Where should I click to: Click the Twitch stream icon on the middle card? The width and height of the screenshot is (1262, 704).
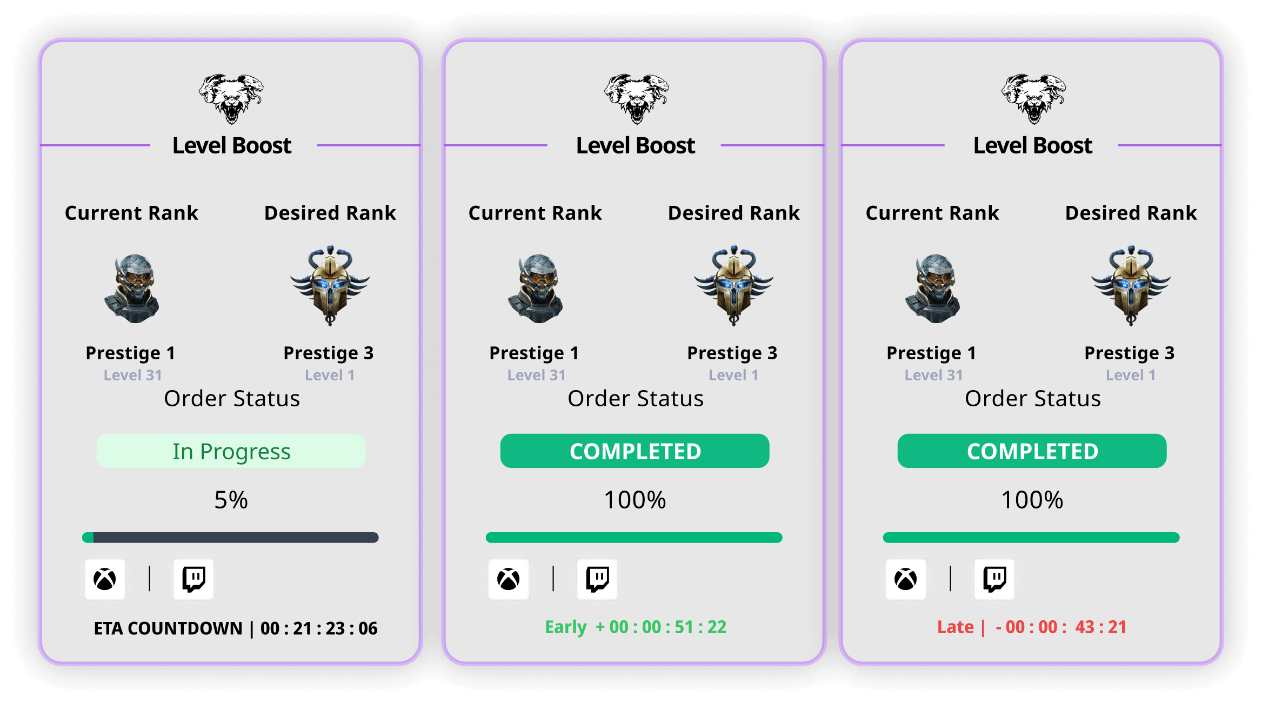pos(597,580)
